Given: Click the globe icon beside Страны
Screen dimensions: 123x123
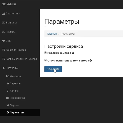Looking at the screenshot, I should tap(8, 105).
